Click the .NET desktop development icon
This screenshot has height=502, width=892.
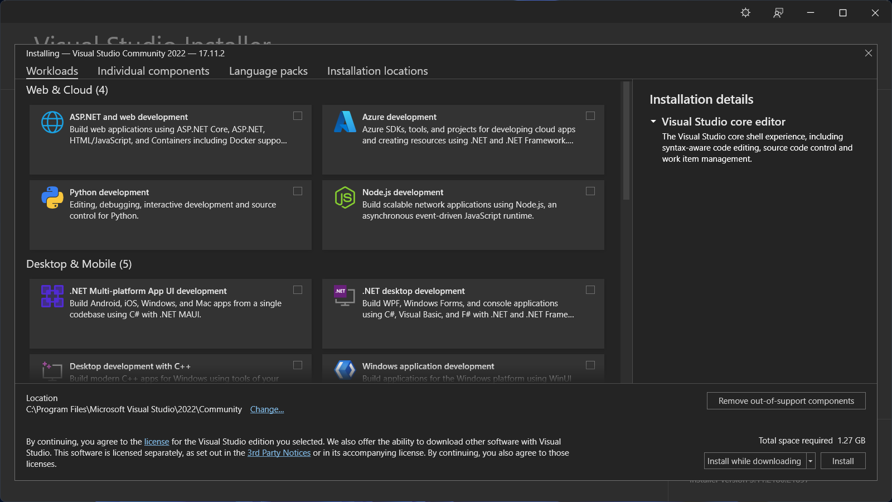coord(345,296)
